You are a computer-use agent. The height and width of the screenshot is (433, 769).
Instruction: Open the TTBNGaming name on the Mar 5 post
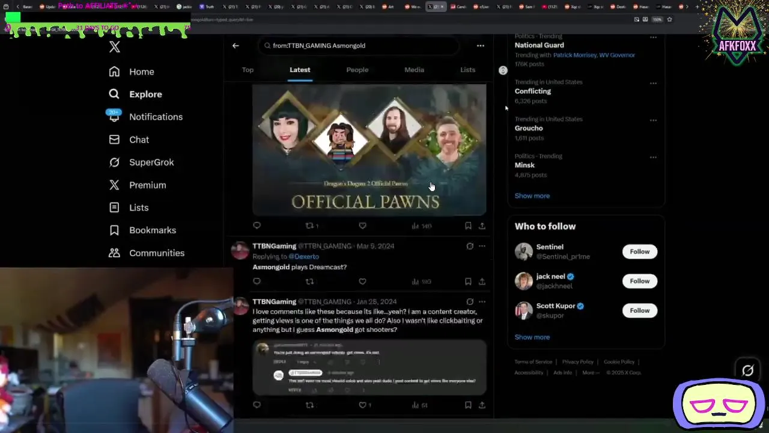pyautogui.click(x=274, y=246)
